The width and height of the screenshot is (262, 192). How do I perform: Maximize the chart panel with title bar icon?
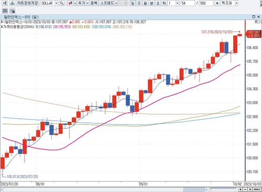click(x=254, y=17)
